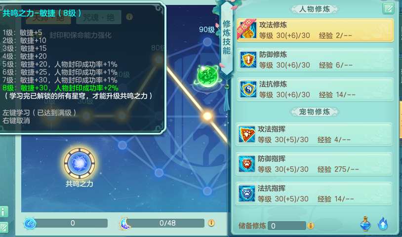402x237 pixels.
Task: Select the 防御修炼 training row
Action: pyautogui.click(x=315, y=60)
